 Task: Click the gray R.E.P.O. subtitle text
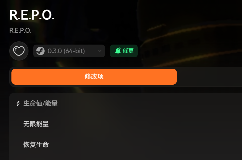20,31
